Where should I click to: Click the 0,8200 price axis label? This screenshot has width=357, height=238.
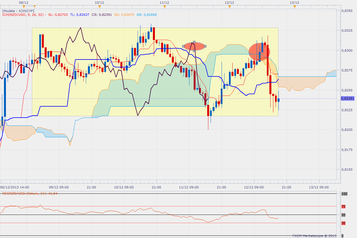point(347,130)
